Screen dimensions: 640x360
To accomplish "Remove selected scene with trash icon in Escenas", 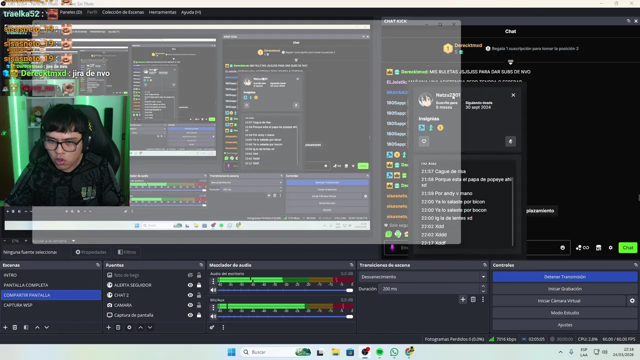I will [x=15, y=327].
